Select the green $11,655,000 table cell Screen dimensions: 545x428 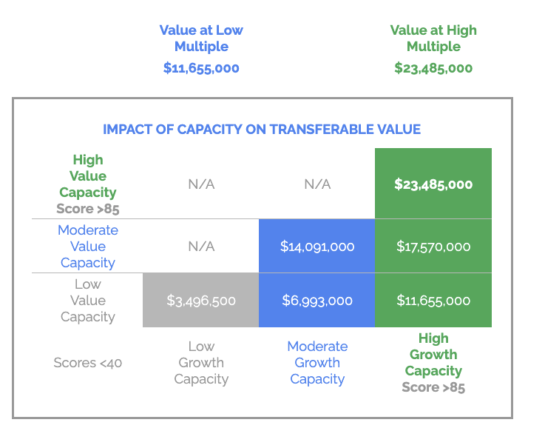point(433,301)
